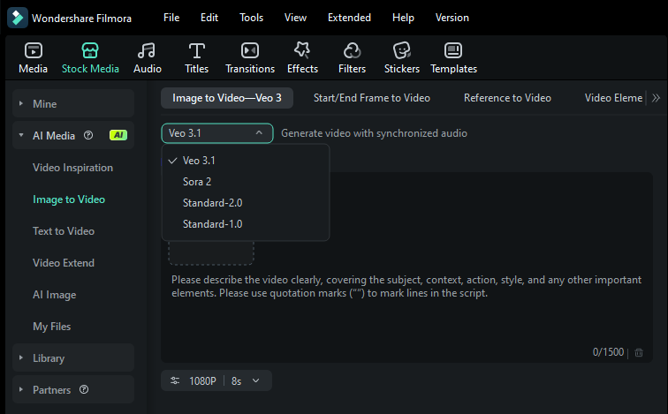668x414 pixels.
Task: Switch to Start/End Frame to Video tab
Action: (x=372, y=98)
